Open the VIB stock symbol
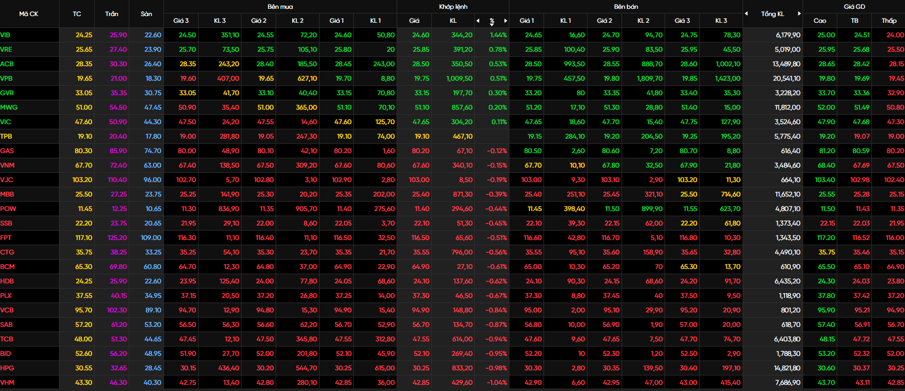This screenshot has height=391, width=905. [5, 35]
